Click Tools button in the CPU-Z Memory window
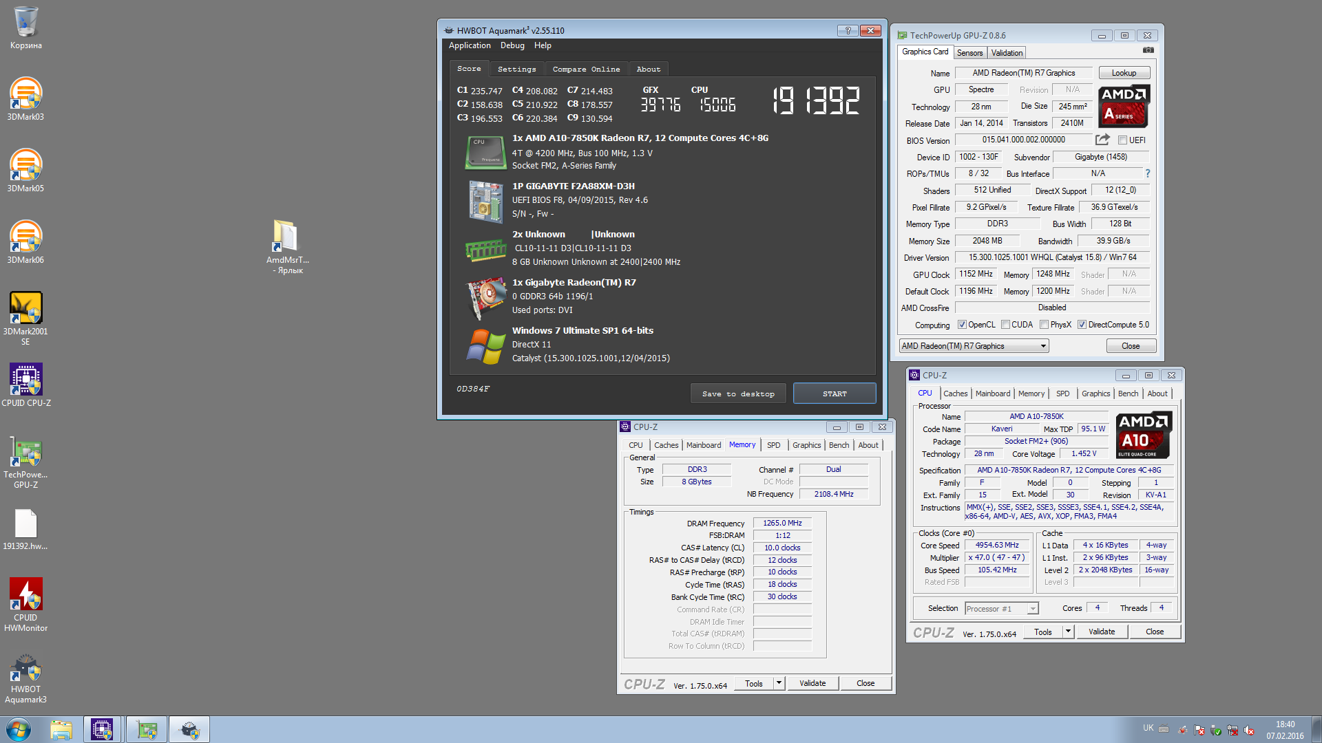Viewport: 1322px width, 743px height. (754, 683)
